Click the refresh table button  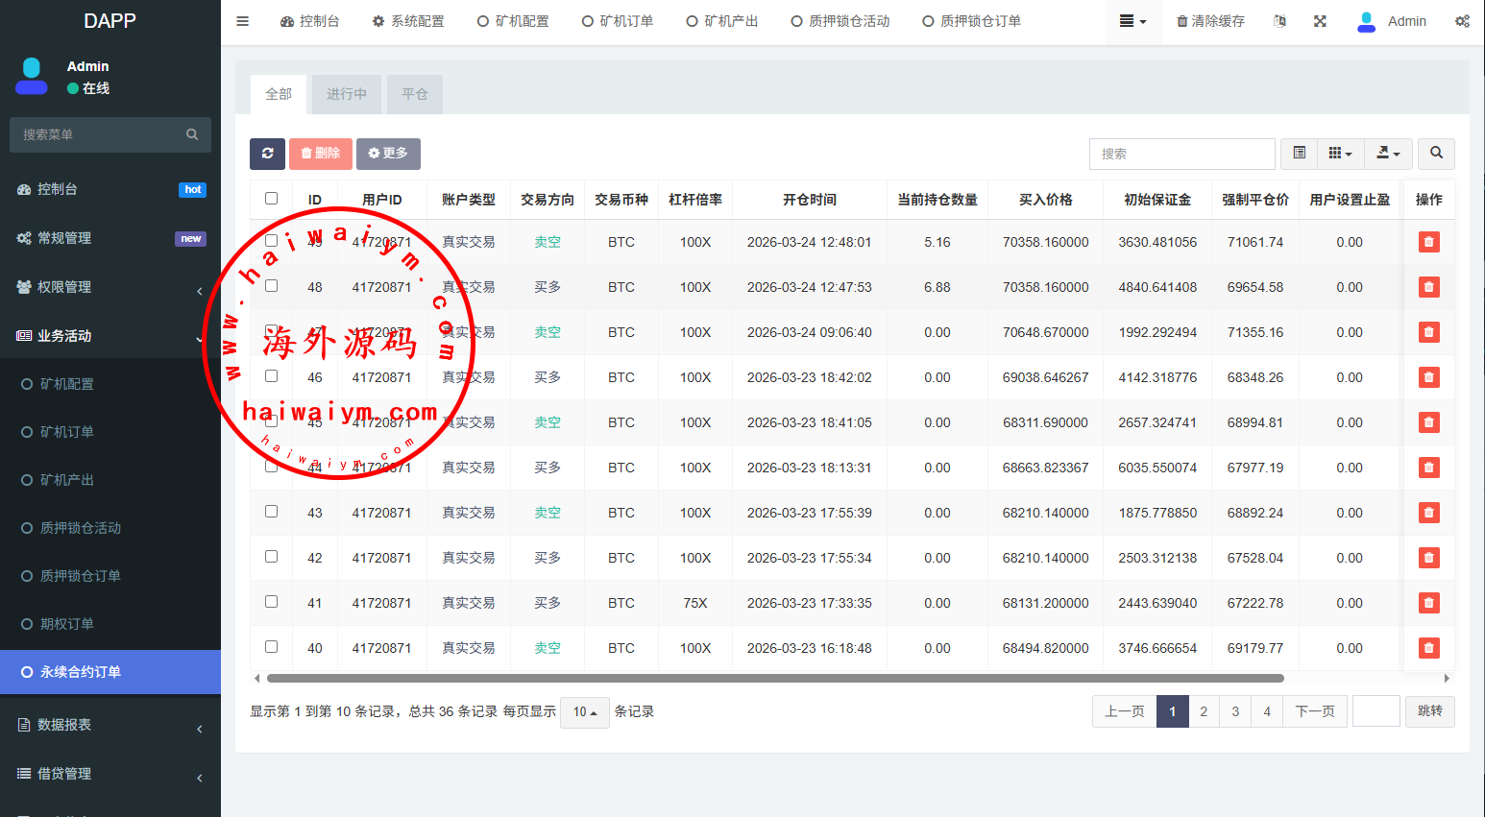267,154
